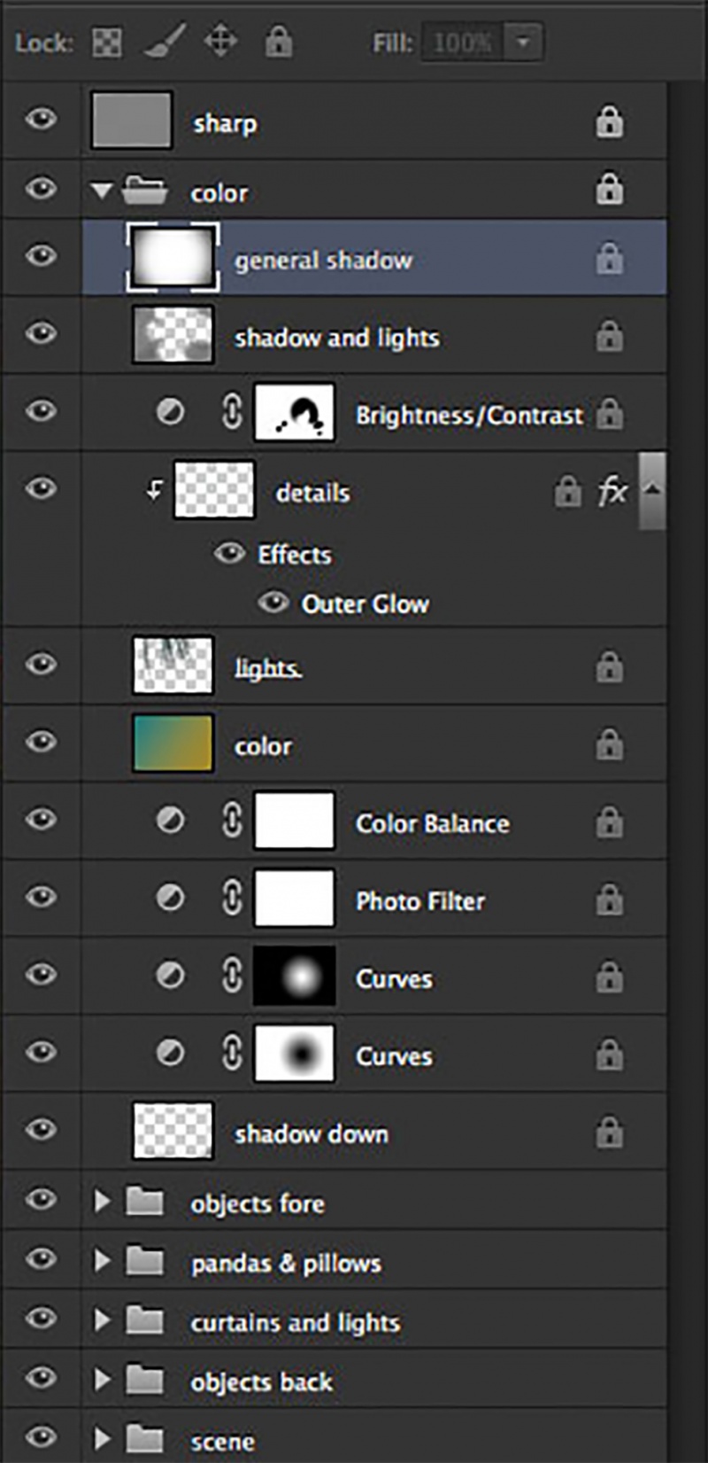Click the objects back group name
This screenshot has height=1463, width=708.
pyautogui.click(x=262, y=1381)
